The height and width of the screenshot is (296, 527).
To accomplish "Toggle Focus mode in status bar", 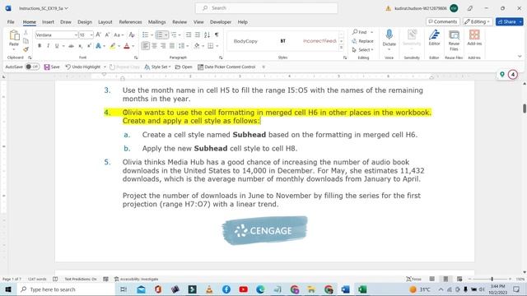I will point(413,279).
